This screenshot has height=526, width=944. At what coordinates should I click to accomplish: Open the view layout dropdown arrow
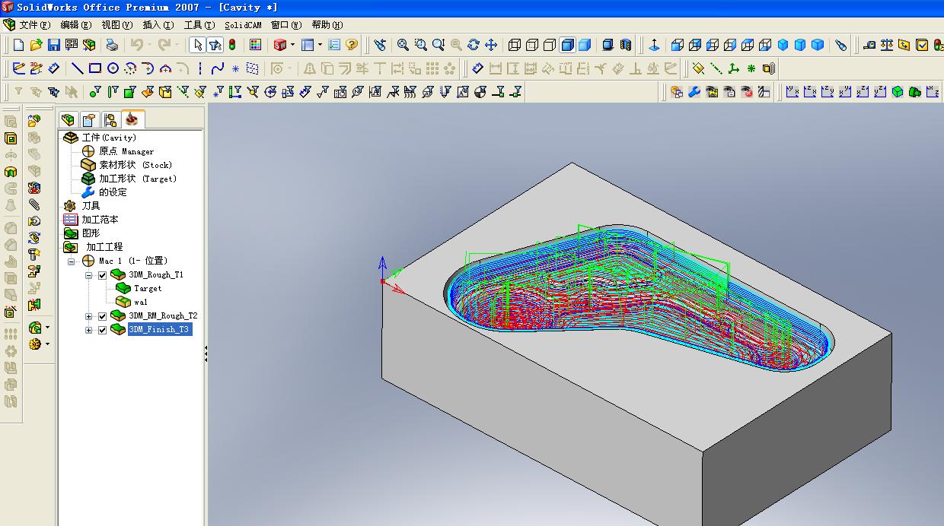(320, 45)
